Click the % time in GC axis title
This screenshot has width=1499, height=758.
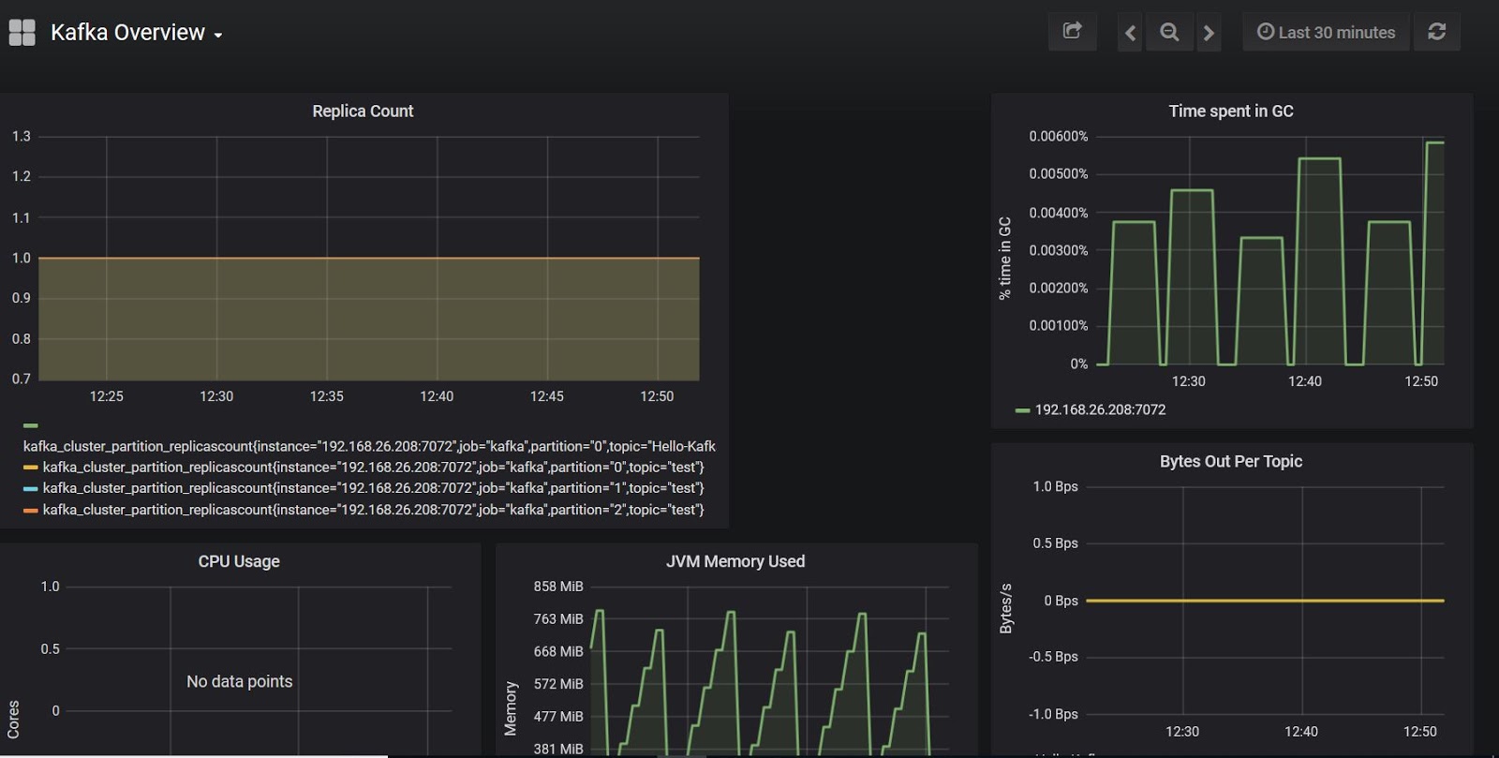click(1005, 259)
